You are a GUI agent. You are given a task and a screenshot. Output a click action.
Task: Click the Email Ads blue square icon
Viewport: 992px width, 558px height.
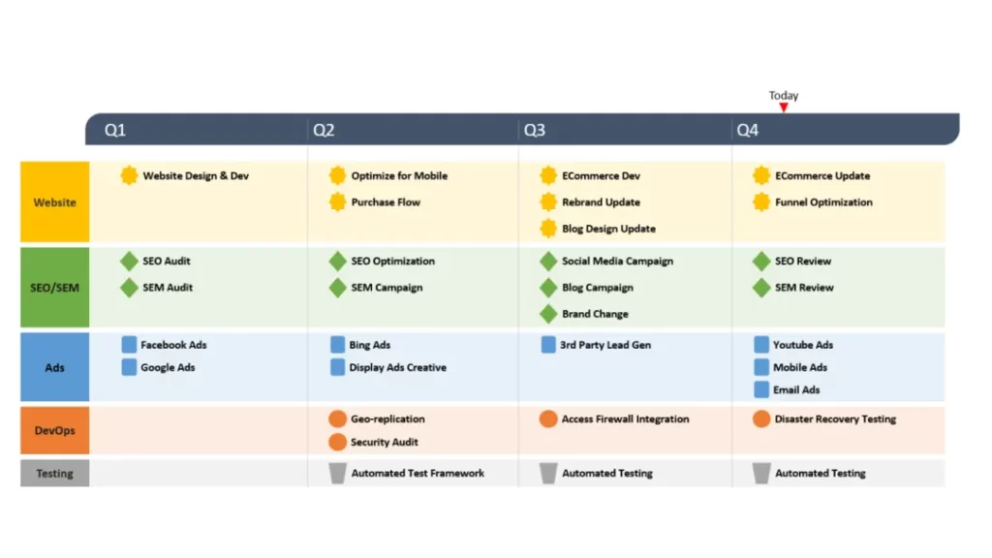(x=761, y=389)
